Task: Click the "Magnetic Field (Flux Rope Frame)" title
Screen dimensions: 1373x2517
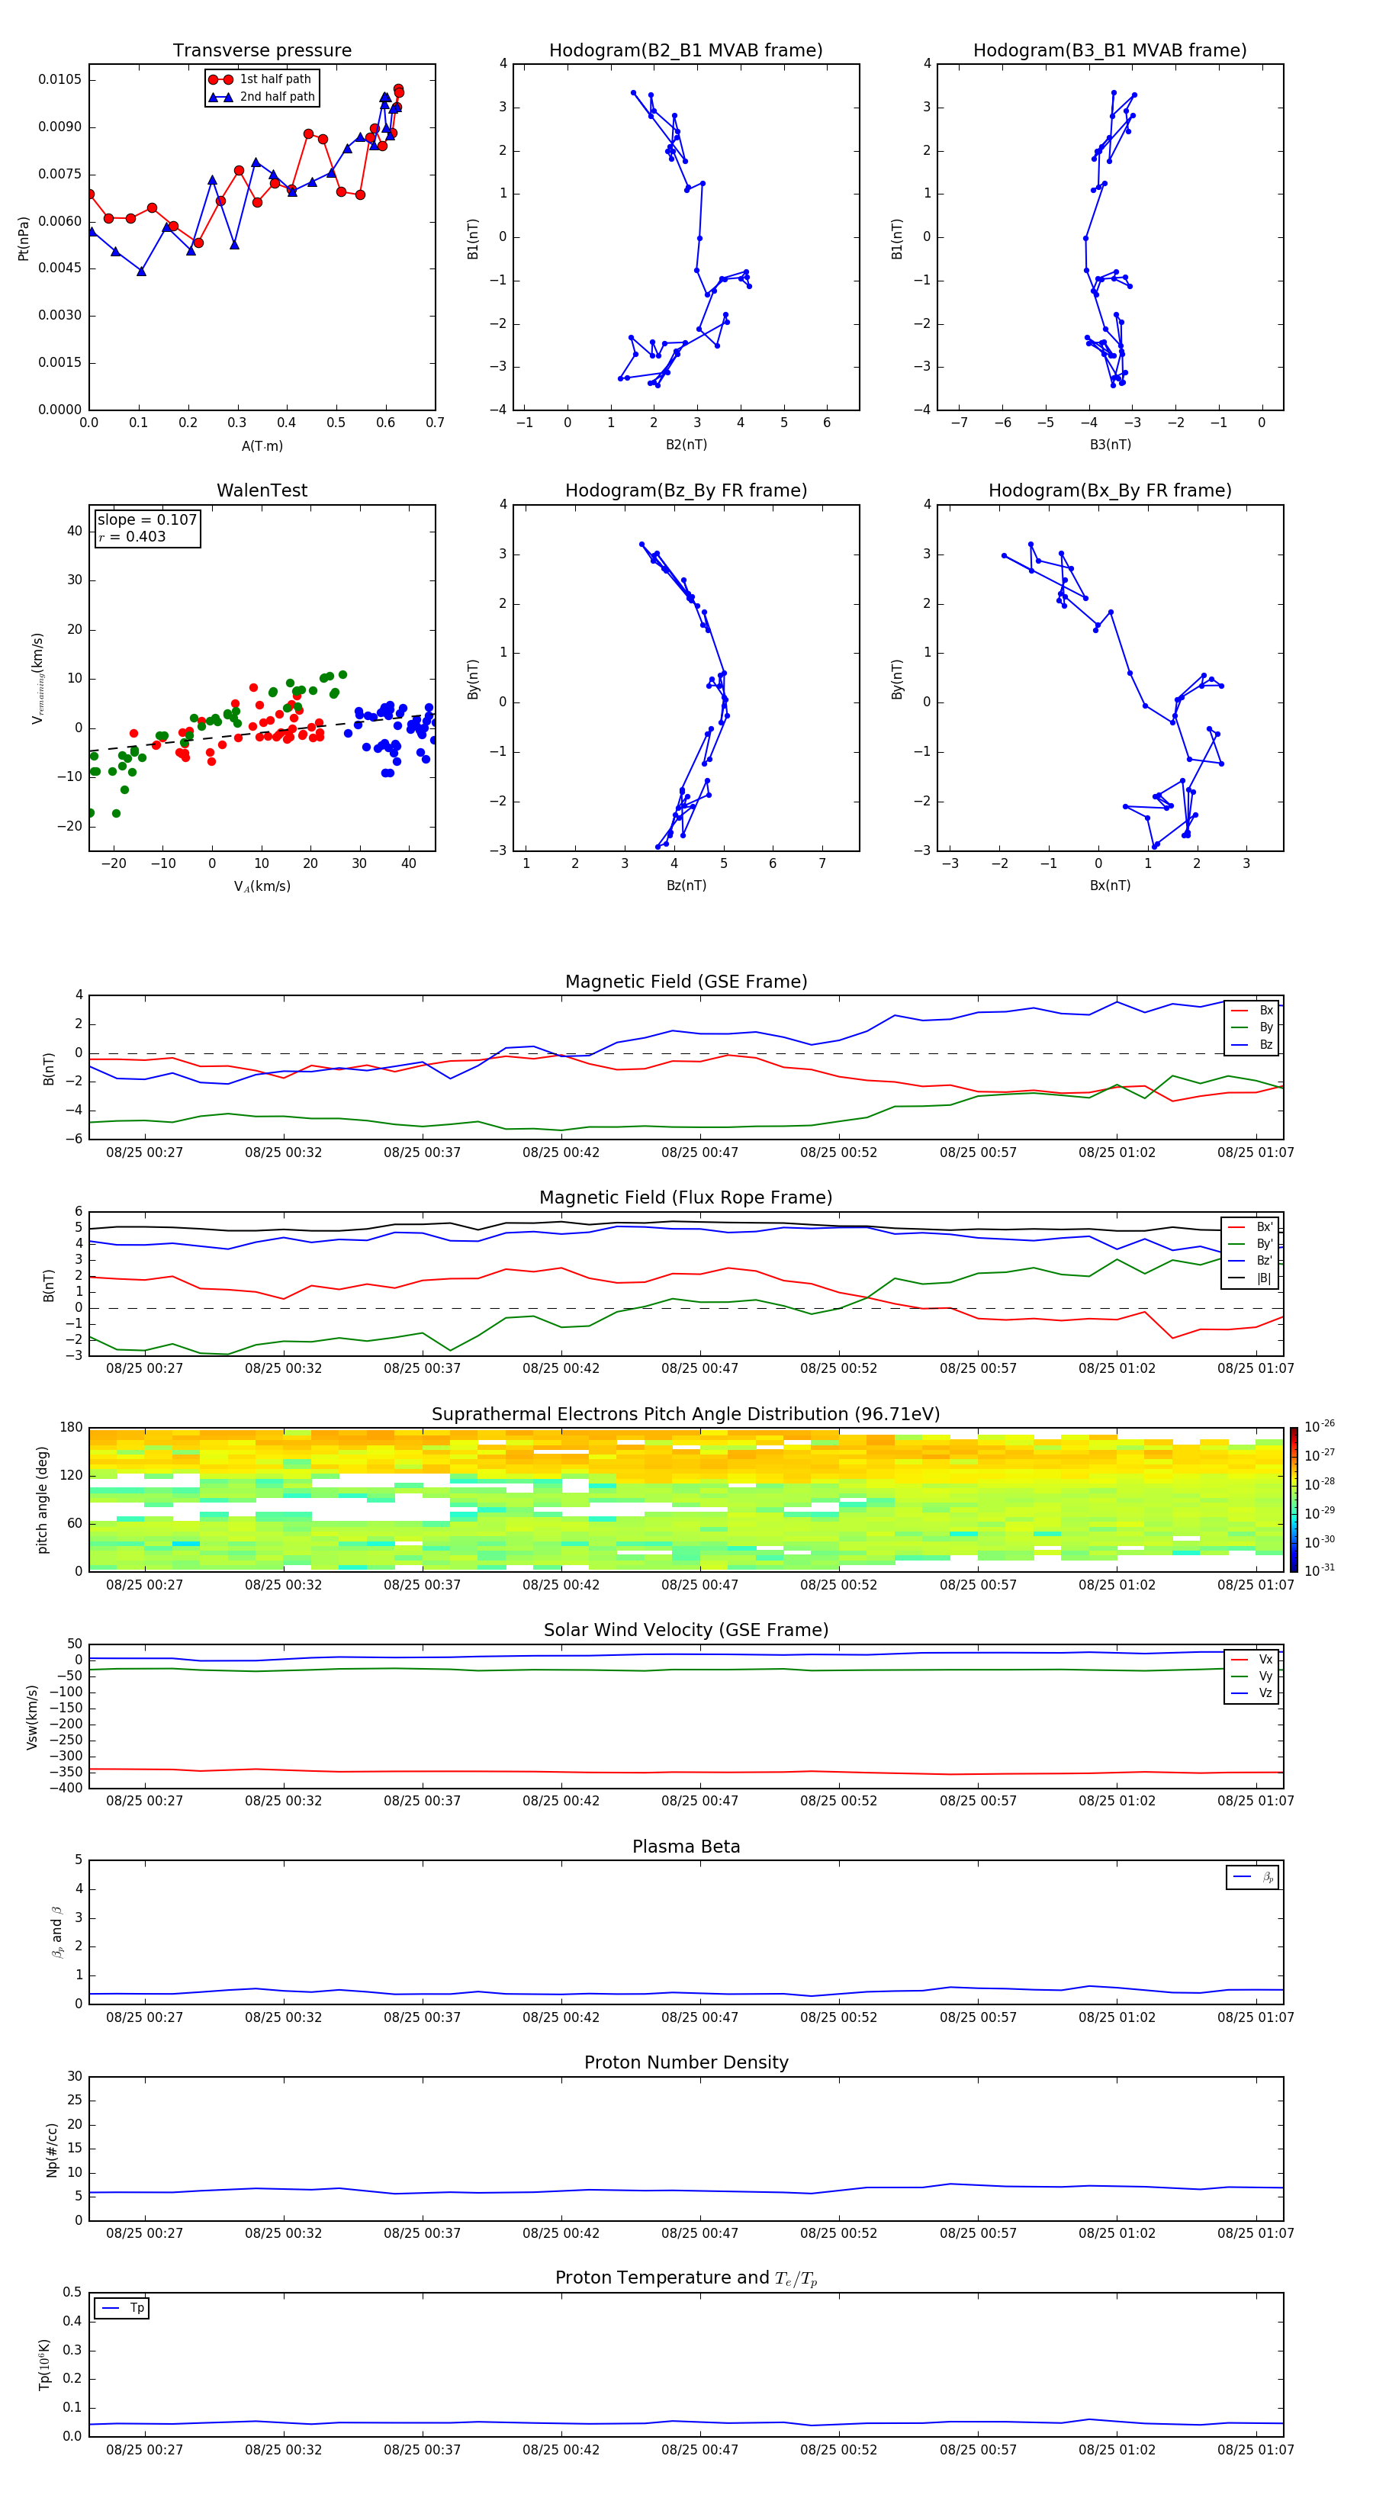Action: [x=686, y=1198]
